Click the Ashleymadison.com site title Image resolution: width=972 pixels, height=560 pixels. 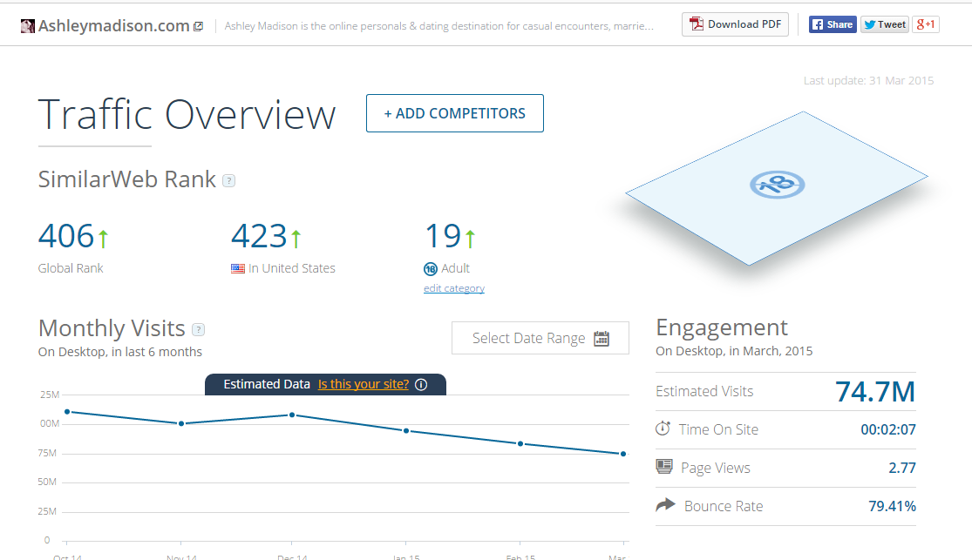click(114, 25)
